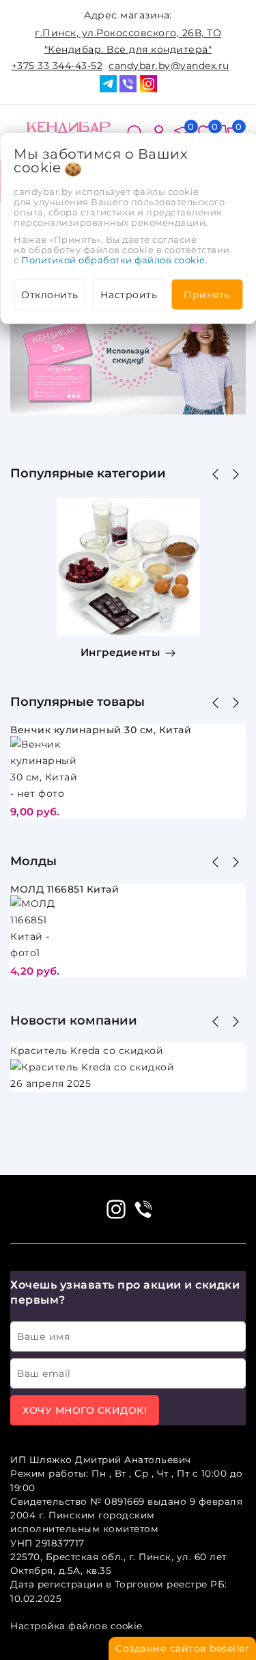Open Политикой обработки файлов cookie link
Screen dimensions: 256x1660
(113, 260)
